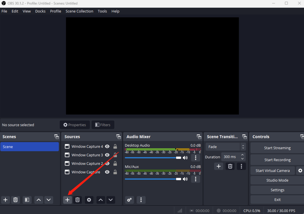Screen dimensions: 304x214
Task: Delete selected source trash icon
Action: (x=77, y=200)
